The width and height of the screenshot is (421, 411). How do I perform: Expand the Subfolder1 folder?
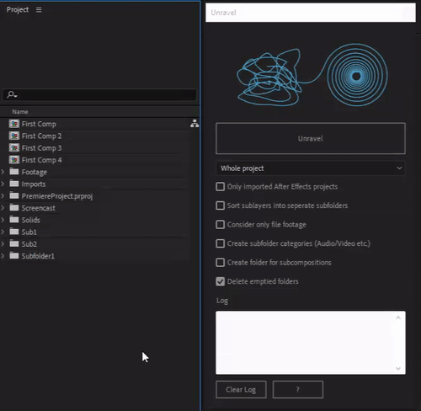click(x=3, y=256)
